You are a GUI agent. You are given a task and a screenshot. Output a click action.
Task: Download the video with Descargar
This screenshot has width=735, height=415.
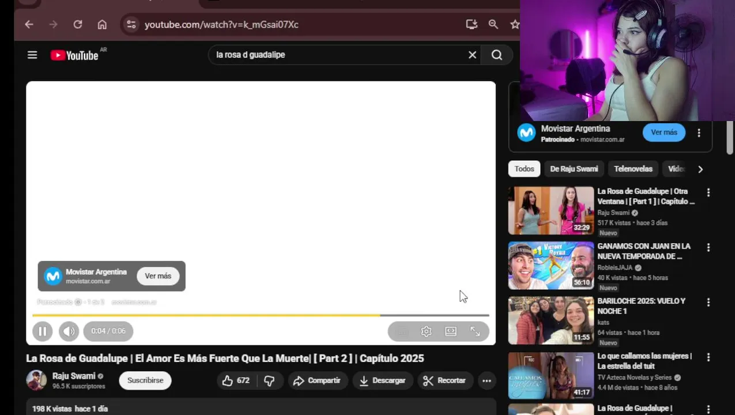click(382, 380)
